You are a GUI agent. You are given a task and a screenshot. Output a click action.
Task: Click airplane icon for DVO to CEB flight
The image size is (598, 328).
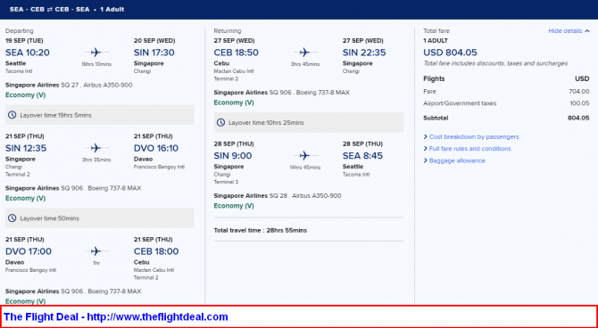point(96,251)
